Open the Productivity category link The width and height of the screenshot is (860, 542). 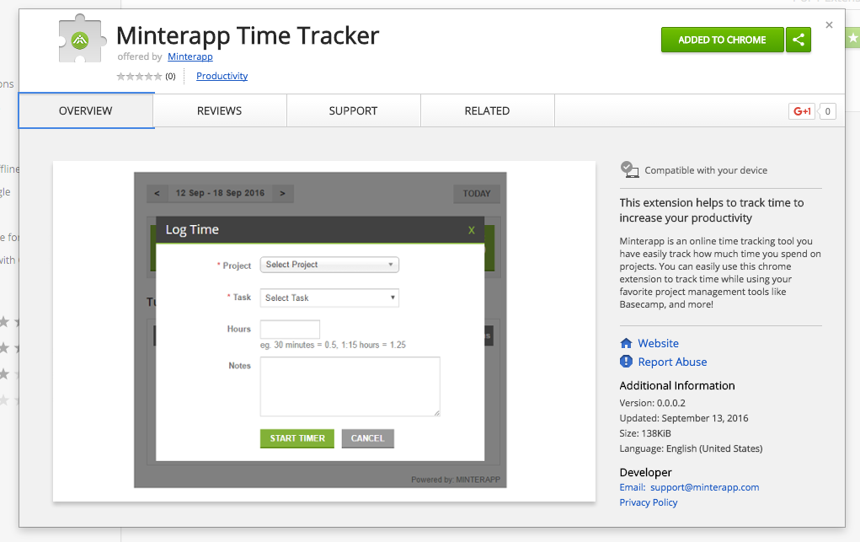click(x=222, y=76)
